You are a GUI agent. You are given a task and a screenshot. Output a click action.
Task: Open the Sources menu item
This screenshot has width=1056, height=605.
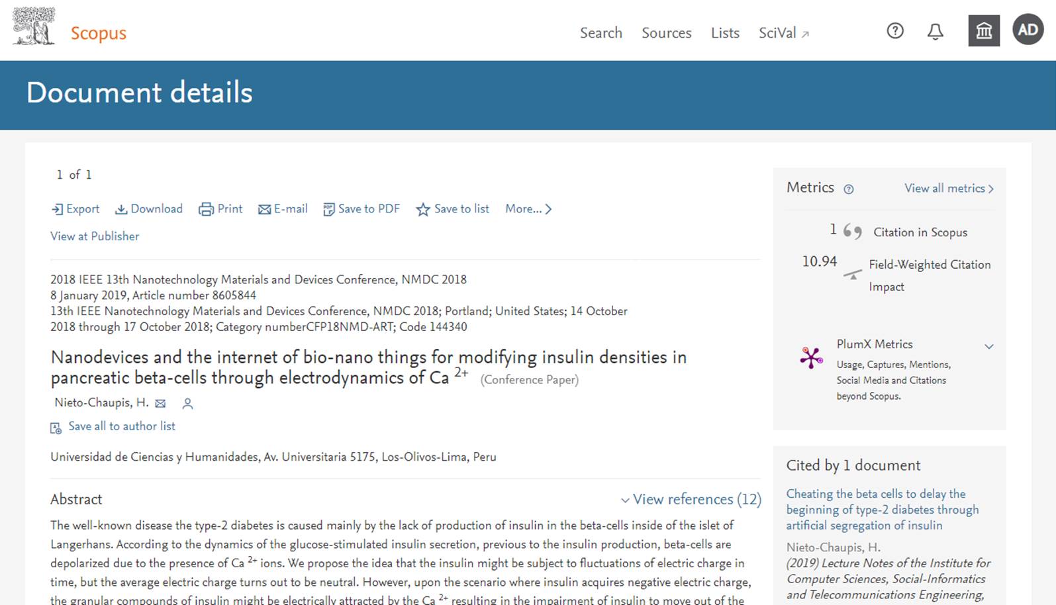coord(667,32)
